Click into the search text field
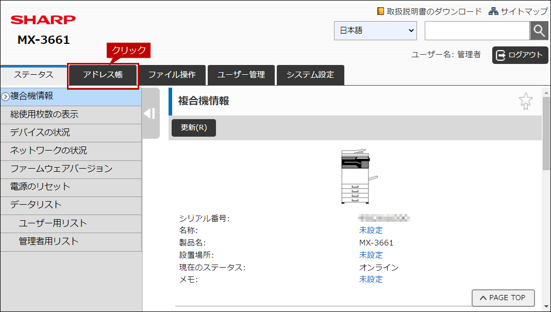Screen dimensions: 551x312 pos(477,30)
